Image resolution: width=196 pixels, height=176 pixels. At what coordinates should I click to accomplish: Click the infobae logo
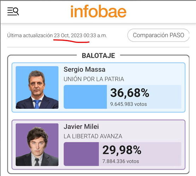pyautogui.click(x=99, y=11)
